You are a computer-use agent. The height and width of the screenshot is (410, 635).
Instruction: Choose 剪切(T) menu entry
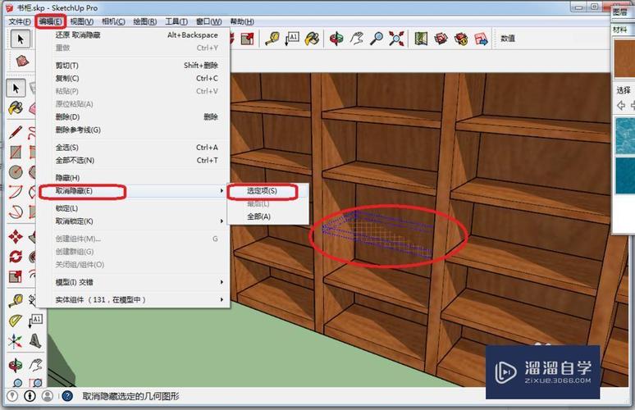coord(134,66)
